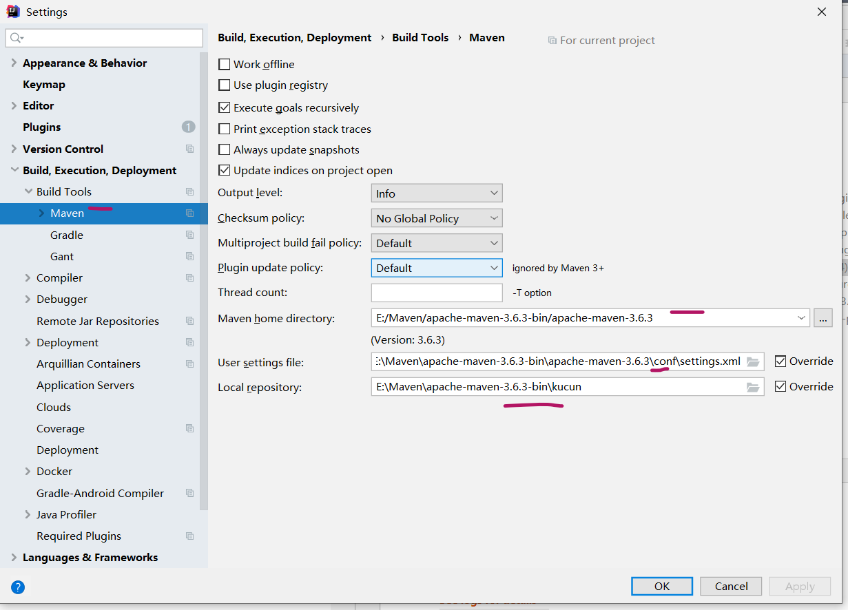The width and height of the screenshot is (848, 610).
Task: Expand the Maven node arrow
Action: pos(41,213)
